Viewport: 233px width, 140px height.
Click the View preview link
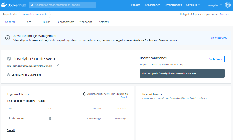pyautogui.click(x=219, y=38)
